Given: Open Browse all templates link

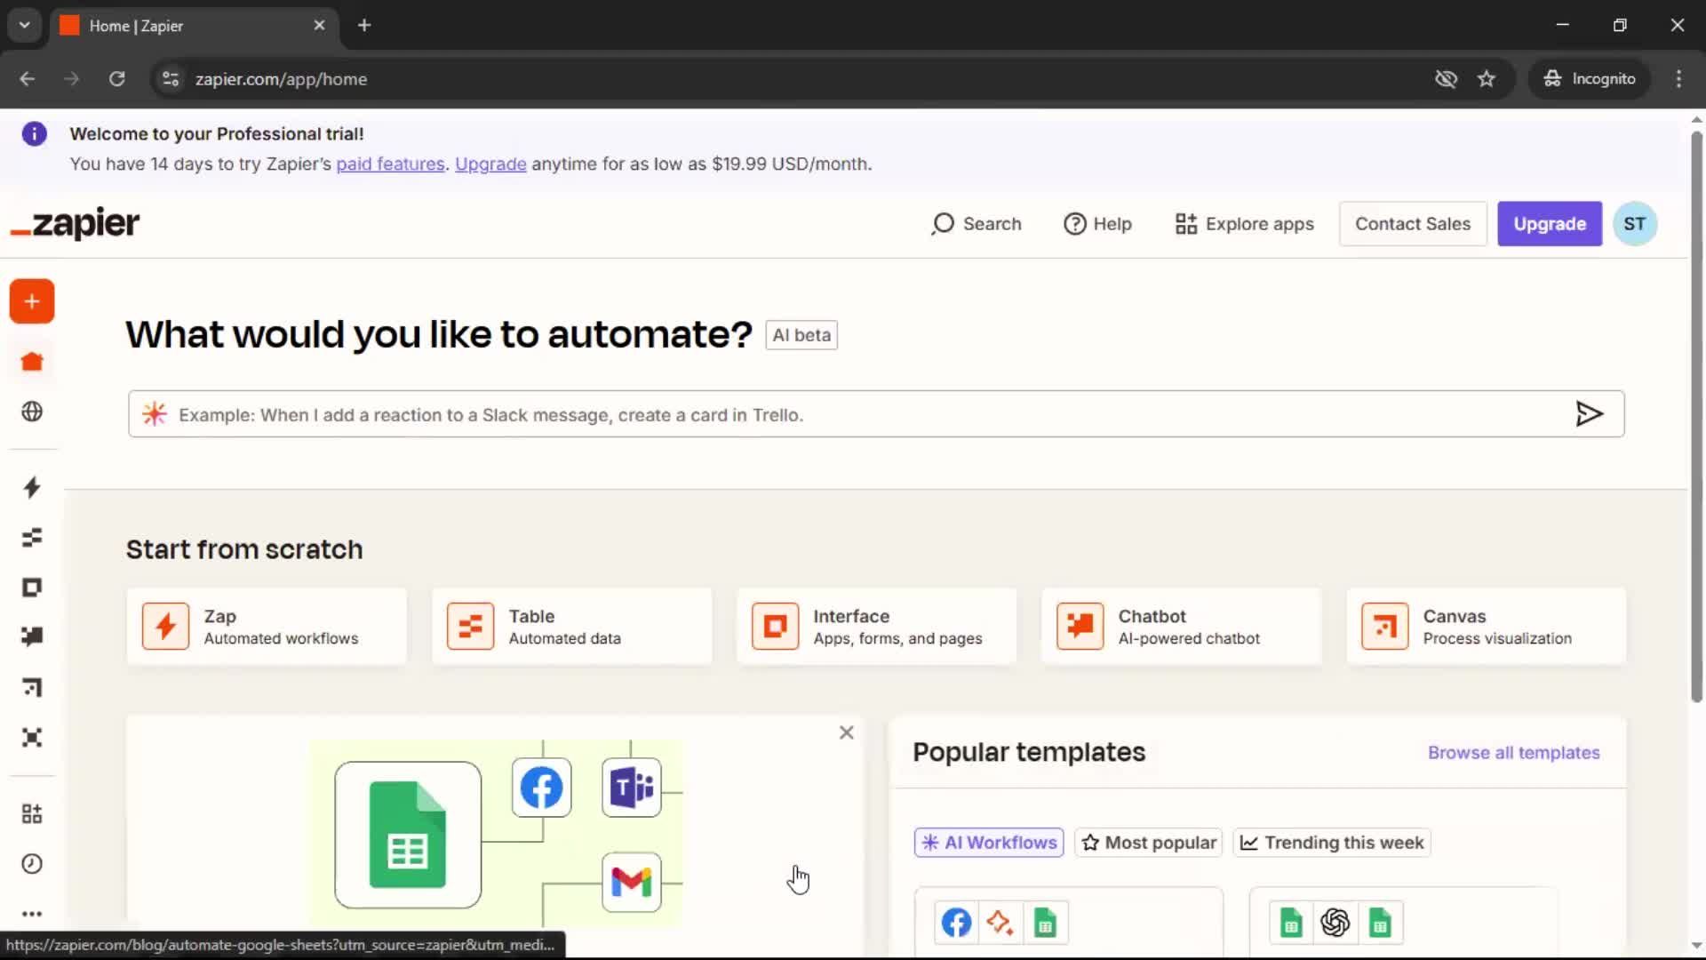Looking at the screenshot, I should (1514, 753).
